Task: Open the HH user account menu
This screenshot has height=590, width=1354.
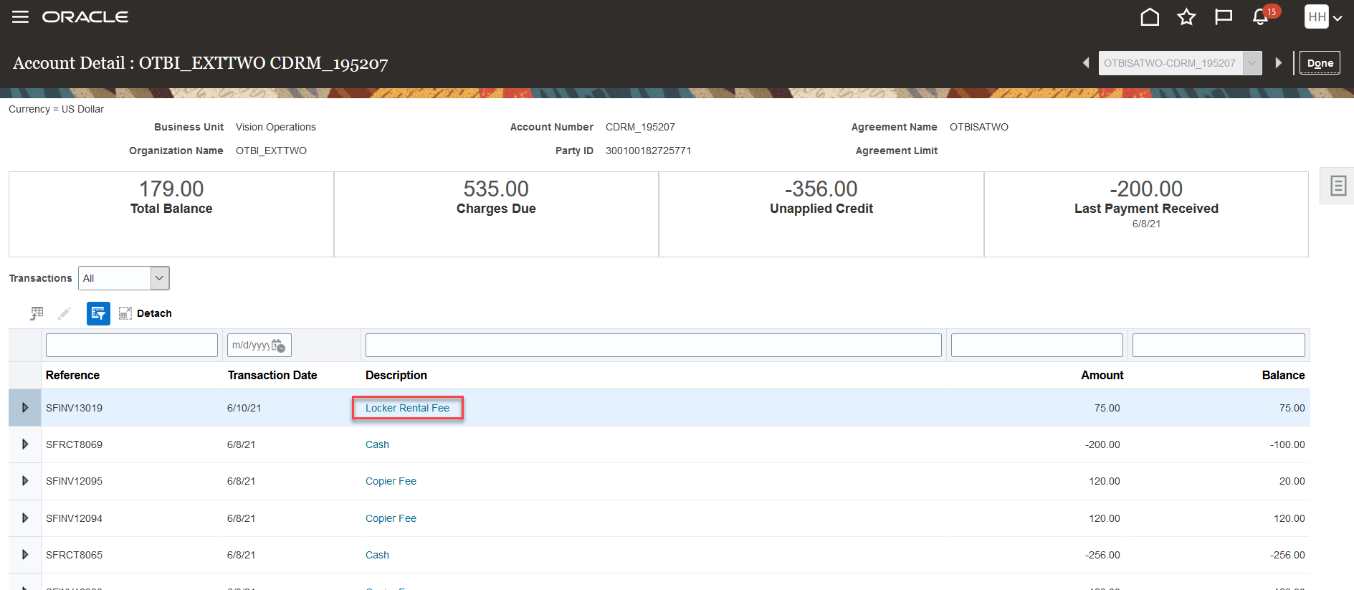Action: [1323, 16]
